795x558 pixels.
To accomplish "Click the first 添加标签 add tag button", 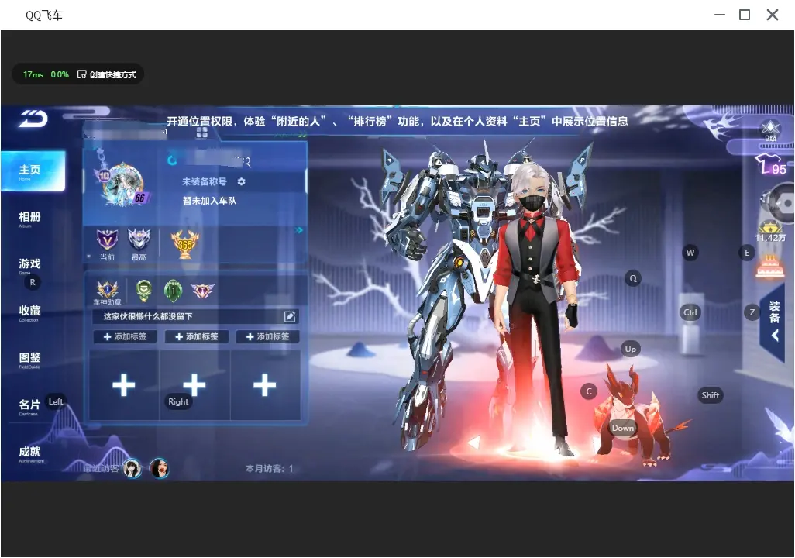I will 125,336.
